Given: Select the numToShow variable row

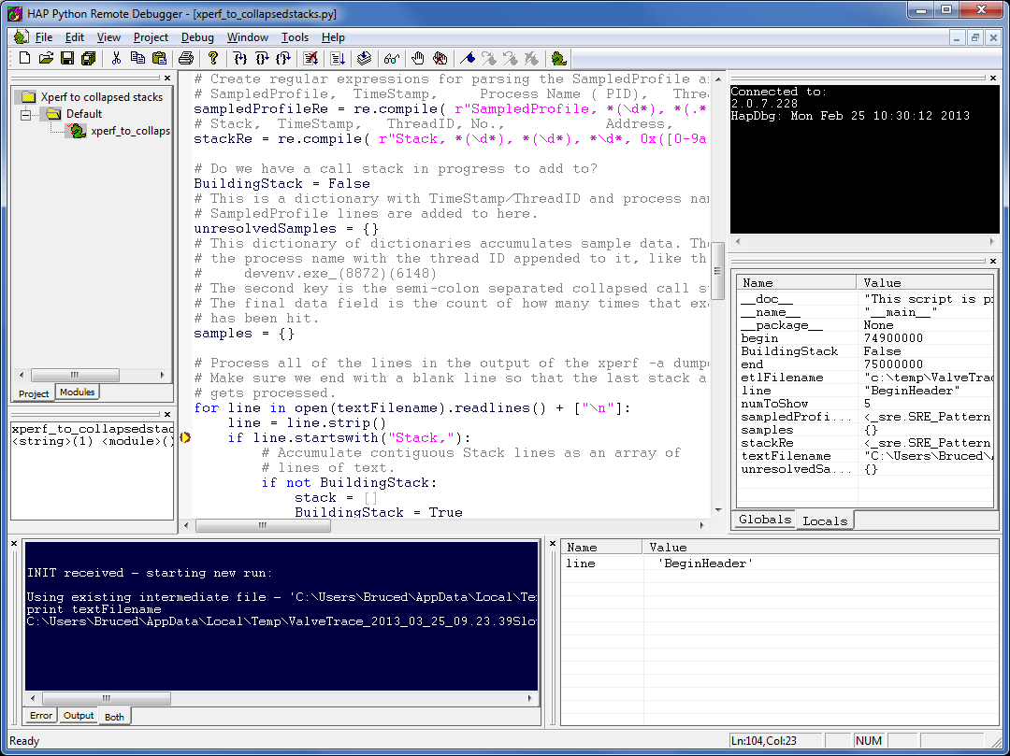Looking at the screenshot, I should (x=865, y=404).
